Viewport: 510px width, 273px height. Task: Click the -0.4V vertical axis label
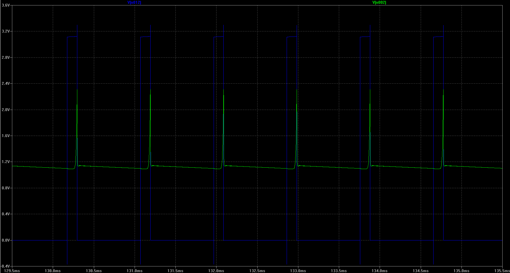[x=5, y=266]
